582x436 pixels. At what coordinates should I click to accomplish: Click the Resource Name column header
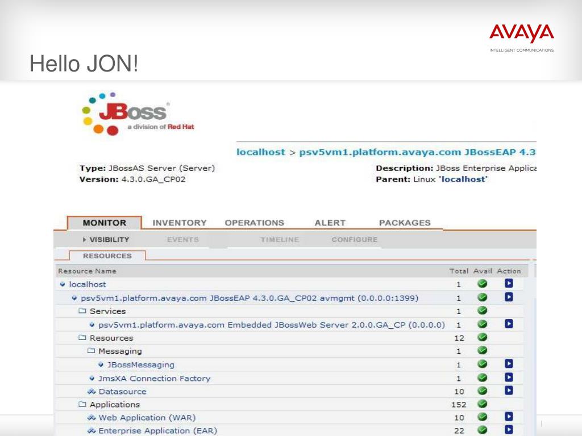(x=87, y=271)
